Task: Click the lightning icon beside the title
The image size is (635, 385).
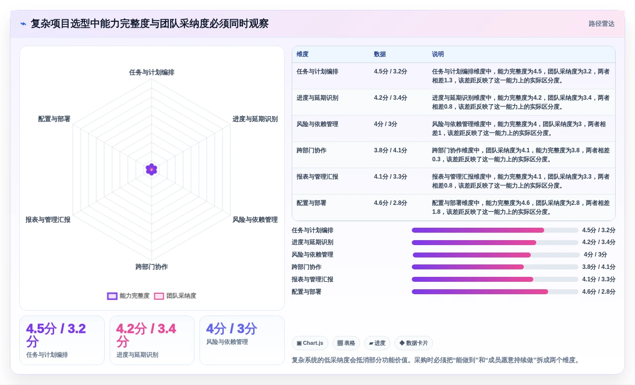Action: 23,24
